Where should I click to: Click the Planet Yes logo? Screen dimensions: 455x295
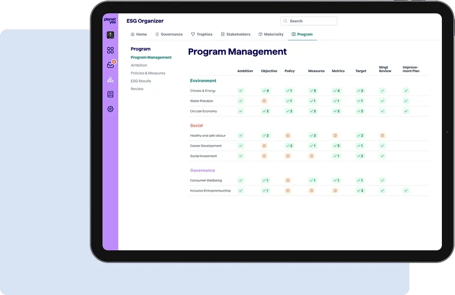(x=110, y=21)
